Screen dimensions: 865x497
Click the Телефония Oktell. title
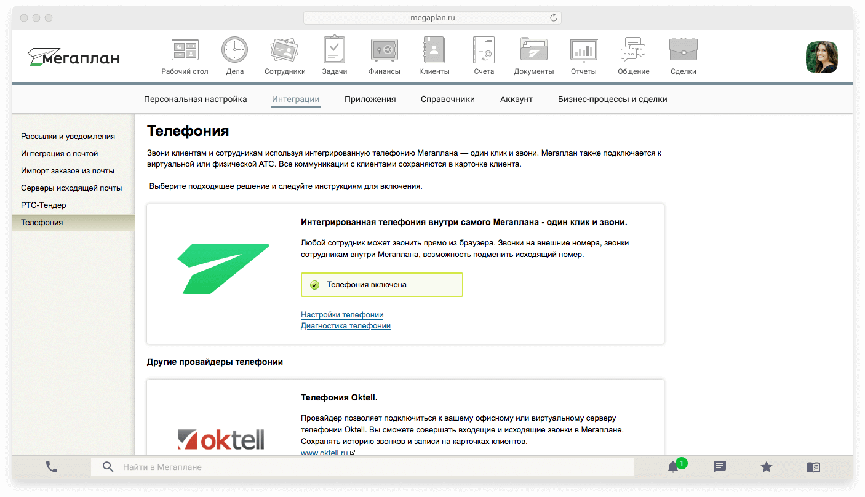[x=339, y=397]
